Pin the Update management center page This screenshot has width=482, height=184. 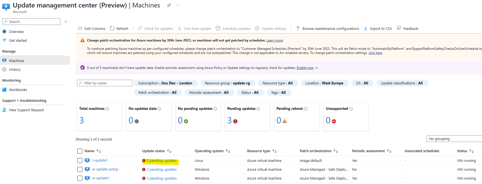click(x=169, y=5)
